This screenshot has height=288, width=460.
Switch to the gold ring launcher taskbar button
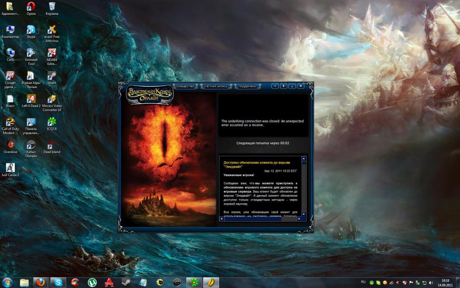click(211, 282)
